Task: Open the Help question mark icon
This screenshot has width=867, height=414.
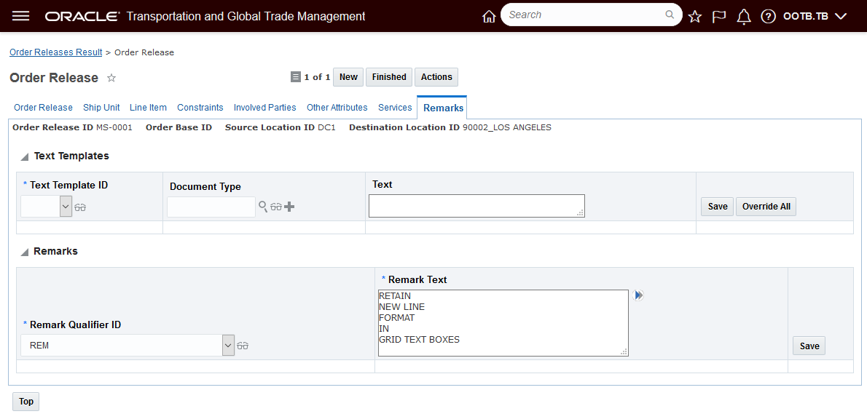Action: pyautogui.click(x=768, y=16)
